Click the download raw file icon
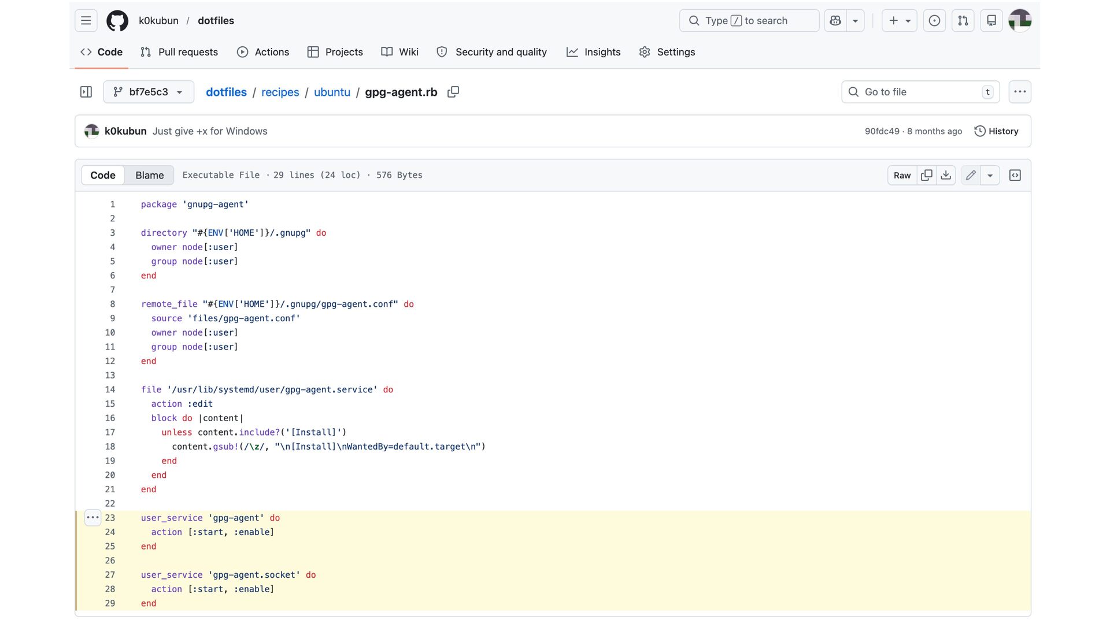 [946, 175]
